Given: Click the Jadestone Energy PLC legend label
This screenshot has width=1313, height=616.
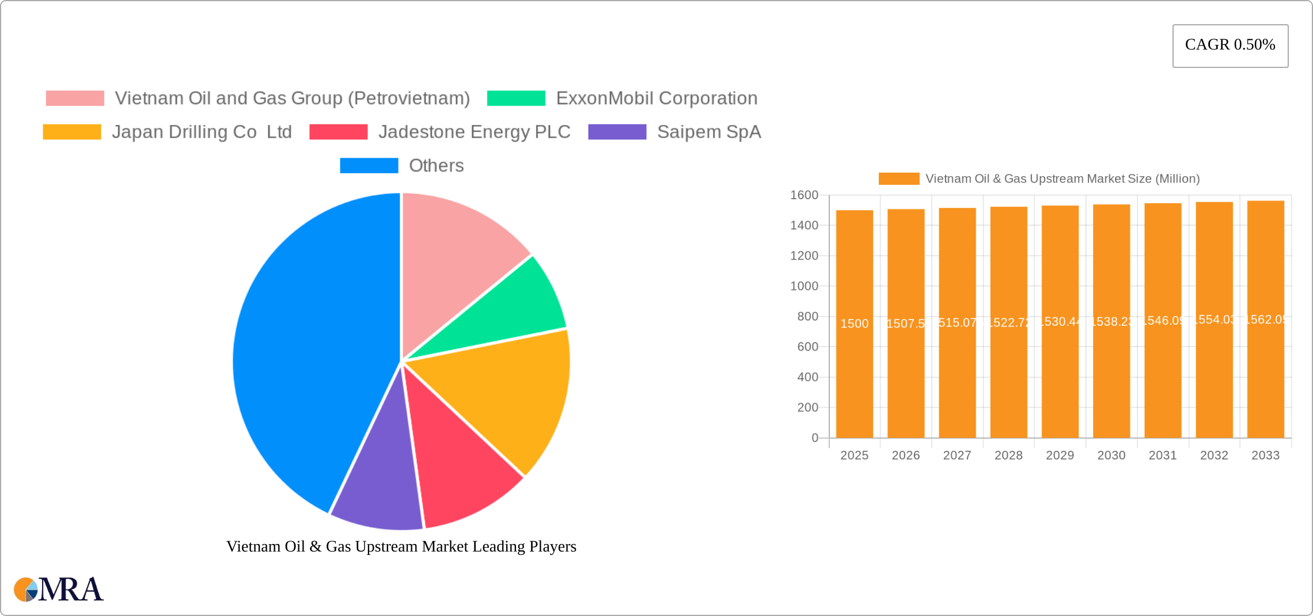Looking at the screenshot, I should [475, 132].
